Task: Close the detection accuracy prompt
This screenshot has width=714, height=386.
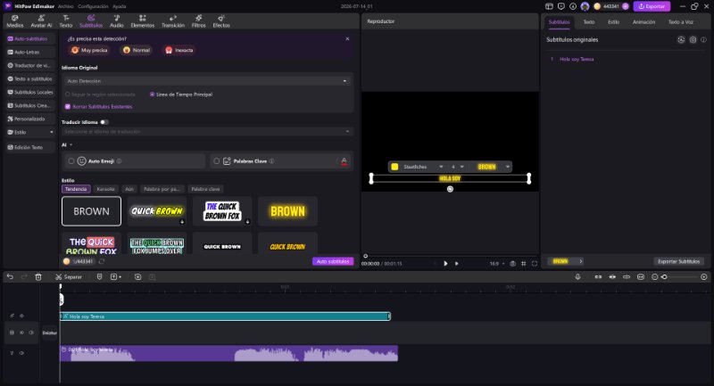Action: click(x=347, y=38)
